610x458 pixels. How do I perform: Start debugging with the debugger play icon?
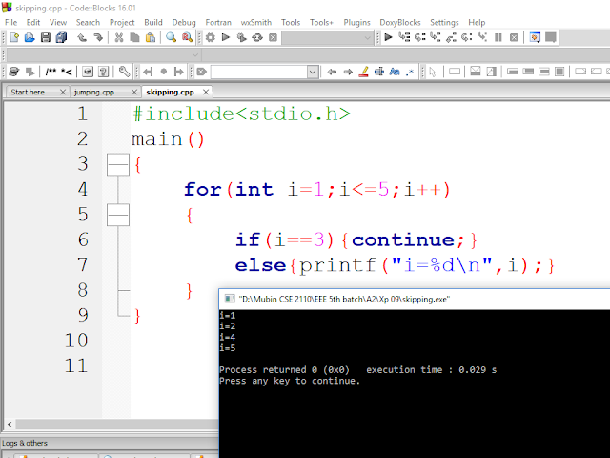point(388,37)
